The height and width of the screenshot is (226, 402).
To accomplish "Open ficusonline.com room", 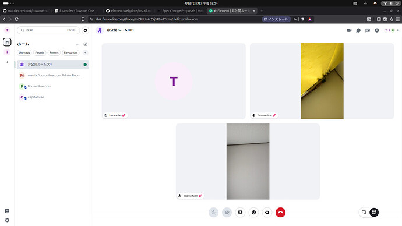I will tap(53, 86).
